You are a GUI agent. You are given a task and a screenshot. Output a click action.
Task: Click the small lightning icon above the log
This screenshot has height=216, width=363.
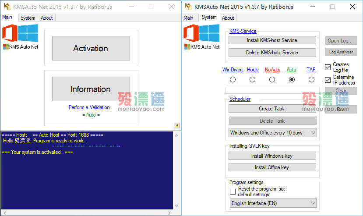tap(176, 125)
